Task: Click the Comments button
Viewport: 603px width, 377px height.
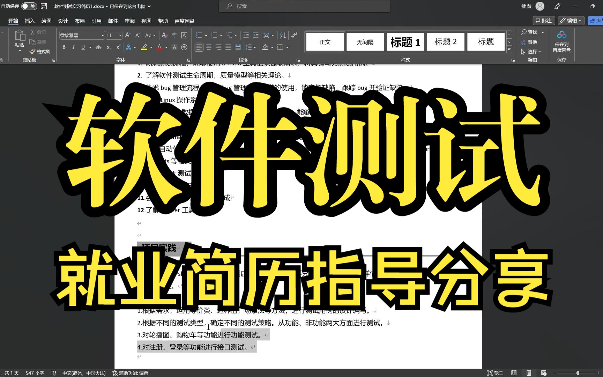Action: [544, 21]
